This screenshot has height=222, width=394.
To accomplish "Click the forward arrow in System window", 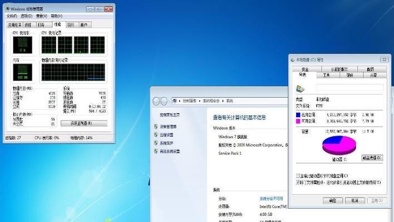I will pyautogui.click(x=164, y=101).
